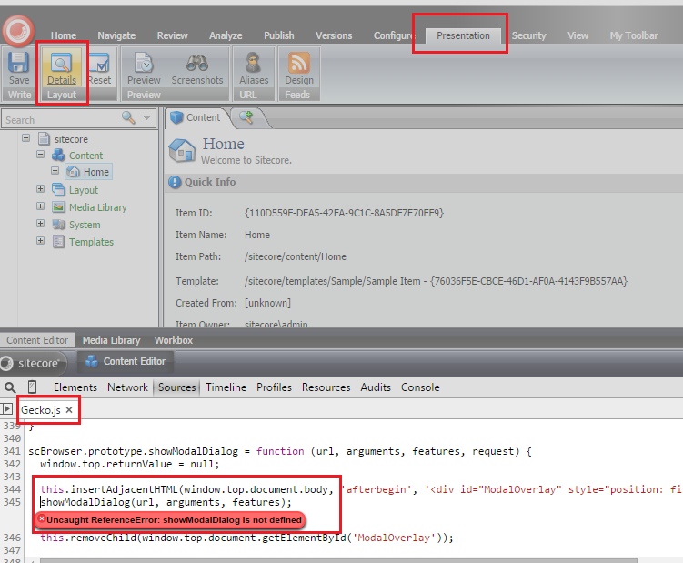683x563 pixels.
Task: Switch to the Home ribbon tab
Action: pyautogui.click(x=64, y=35)
